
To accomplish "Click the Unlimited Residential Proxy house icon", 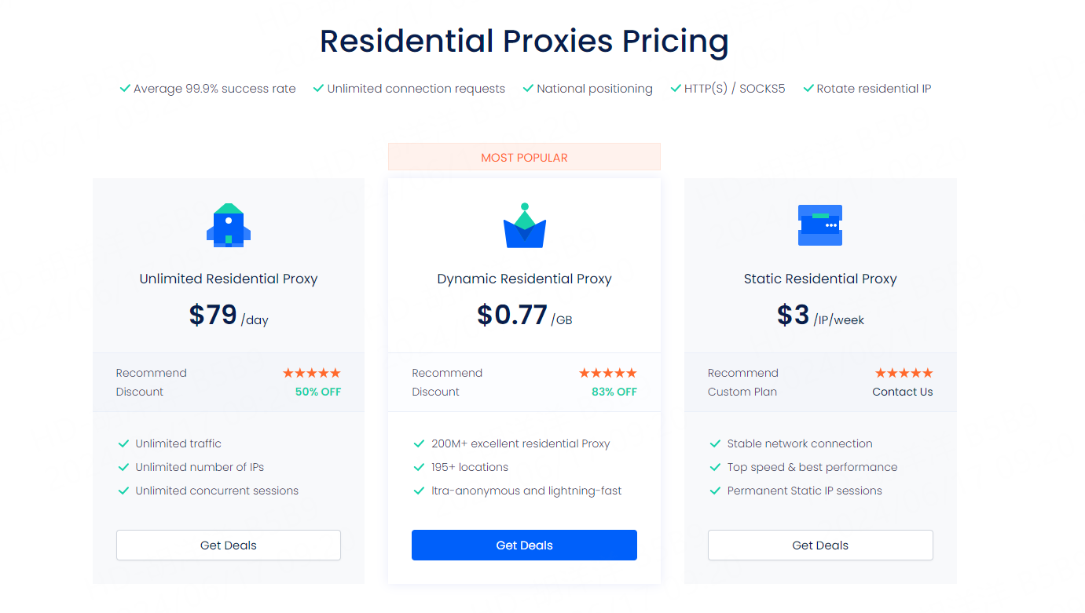I will pyautogui.click(x=229, y=225).
